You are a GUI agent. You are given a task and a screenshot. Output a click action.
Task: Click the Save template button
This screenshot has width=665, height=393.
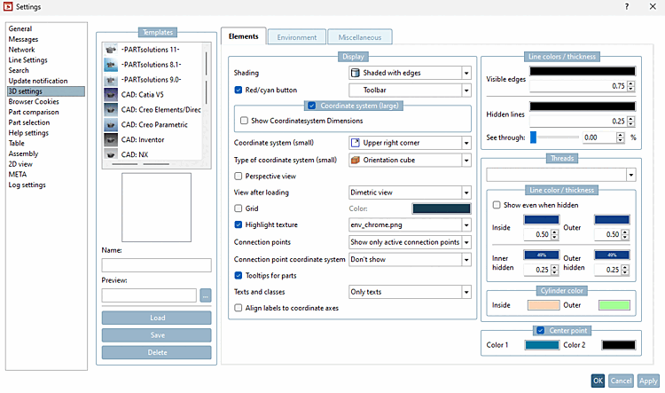[156, 335]
